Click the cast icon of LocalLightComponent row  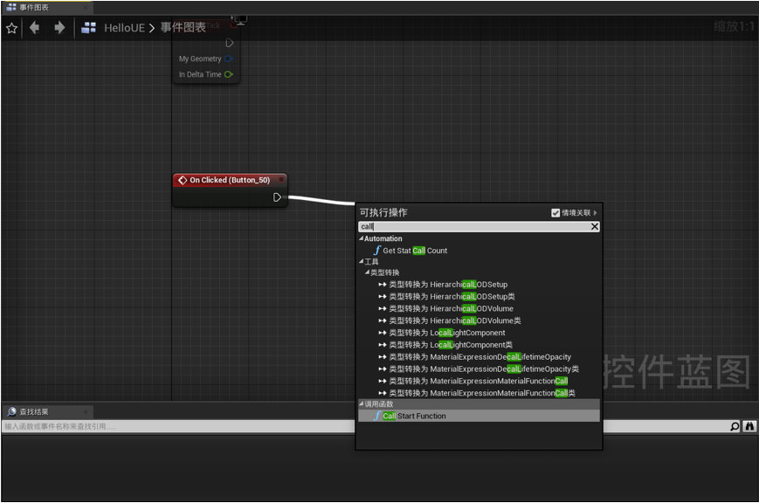pyautogui.click(x=383, y=333)
